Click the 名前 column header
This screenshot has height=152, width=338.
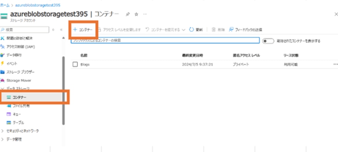84,56
